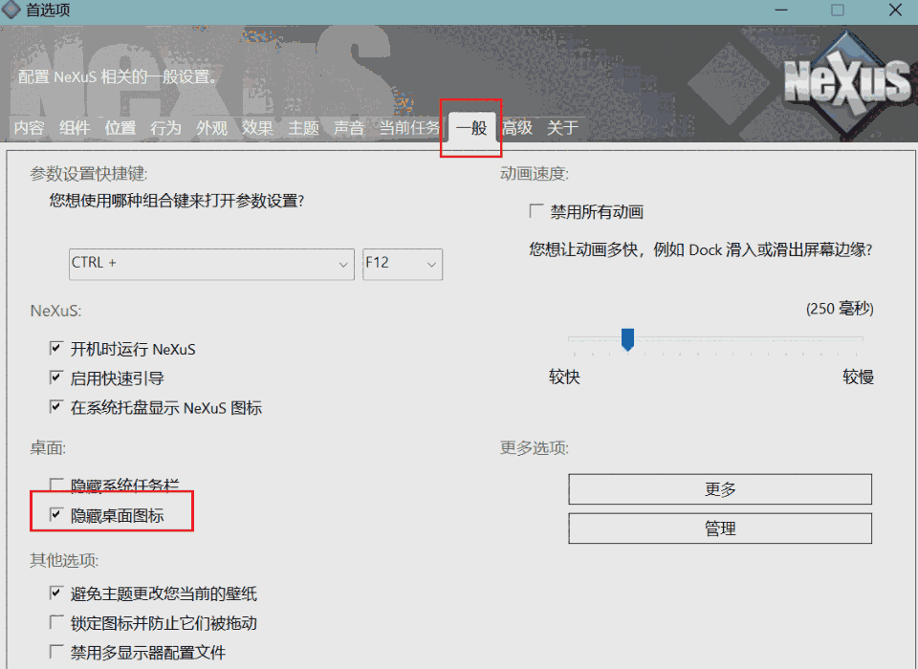Switch to the 外观 (Appearance) tab
This screenshot has height=669, width=918.
[210, 127]
